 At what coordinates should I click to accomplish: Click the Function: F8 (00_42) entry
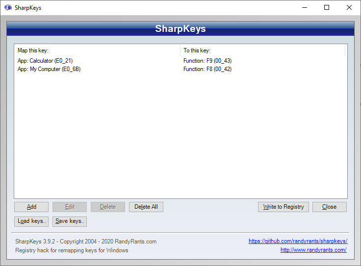tap(207, 69)
